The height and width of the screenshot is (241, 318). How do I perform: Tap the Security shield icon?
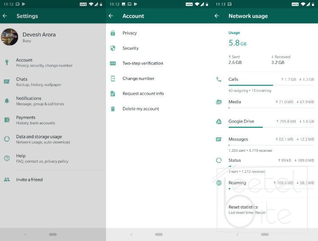(113, 48)
